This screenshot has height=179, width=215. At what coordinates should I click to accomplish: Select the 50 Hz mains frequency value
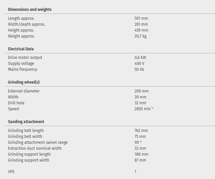139,69
